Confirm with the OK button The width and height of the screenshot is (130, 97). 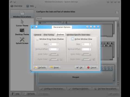[x=79, y=67]
